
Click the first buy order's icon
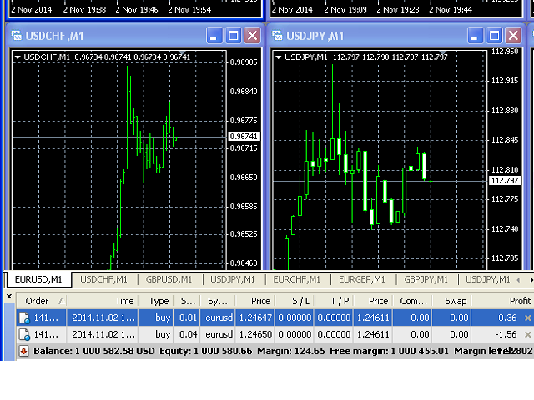pyautogui.click(x=24, y=317)
